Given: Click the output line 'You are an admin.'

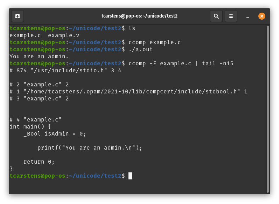Looking at the screenshot, I should (x=39, y=57).
